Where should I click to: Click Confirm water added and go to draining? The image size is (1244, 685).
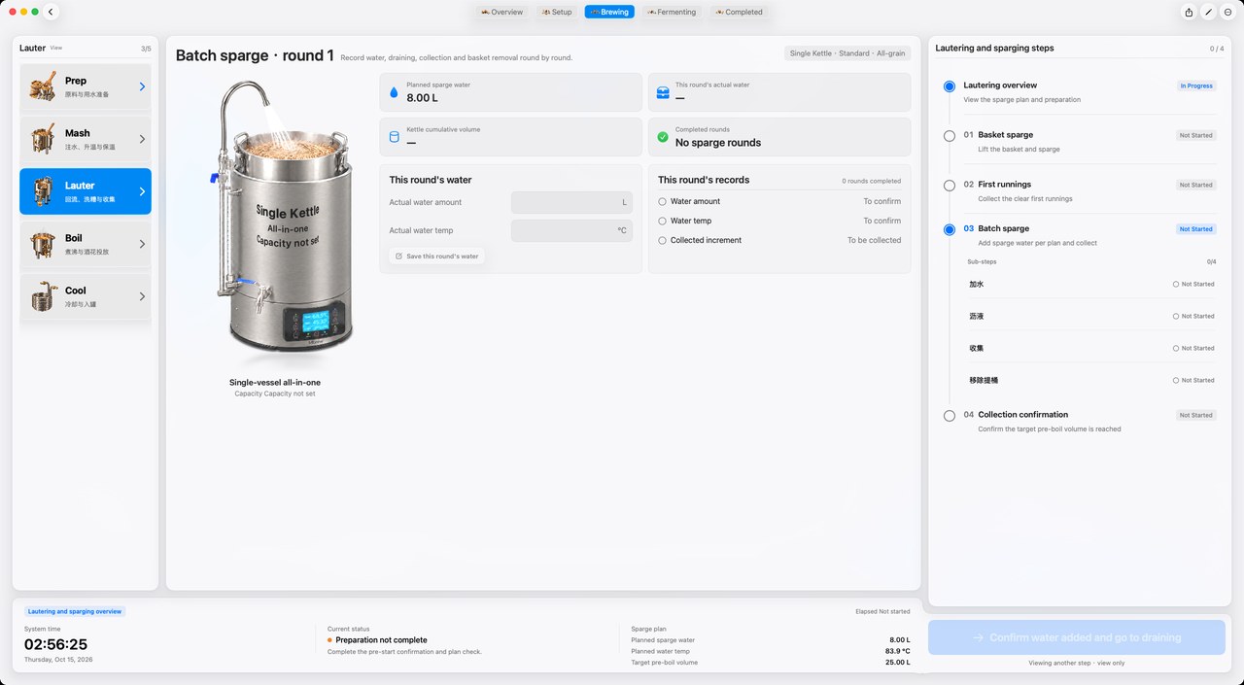pos(1077,637)
